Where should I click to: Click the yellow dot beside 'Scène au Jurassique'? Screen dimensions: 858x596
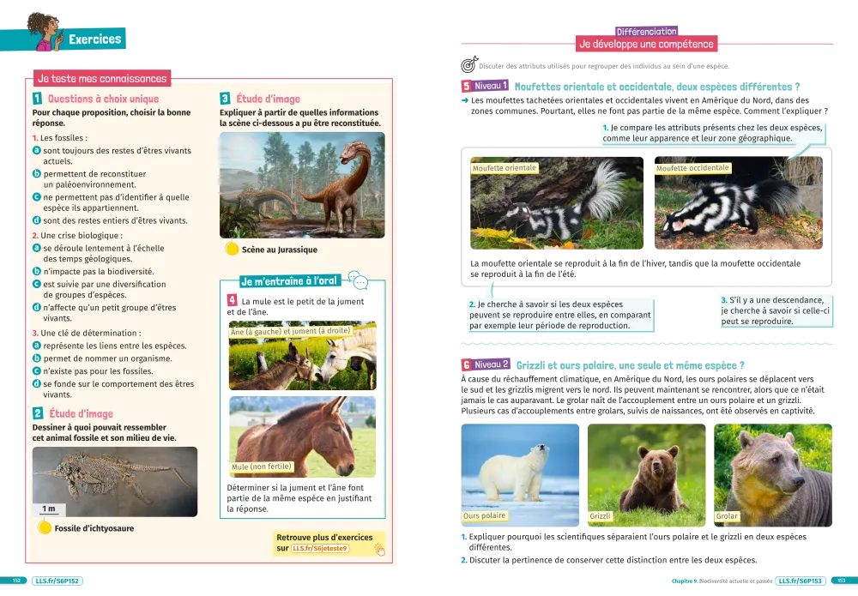(231, 250)
